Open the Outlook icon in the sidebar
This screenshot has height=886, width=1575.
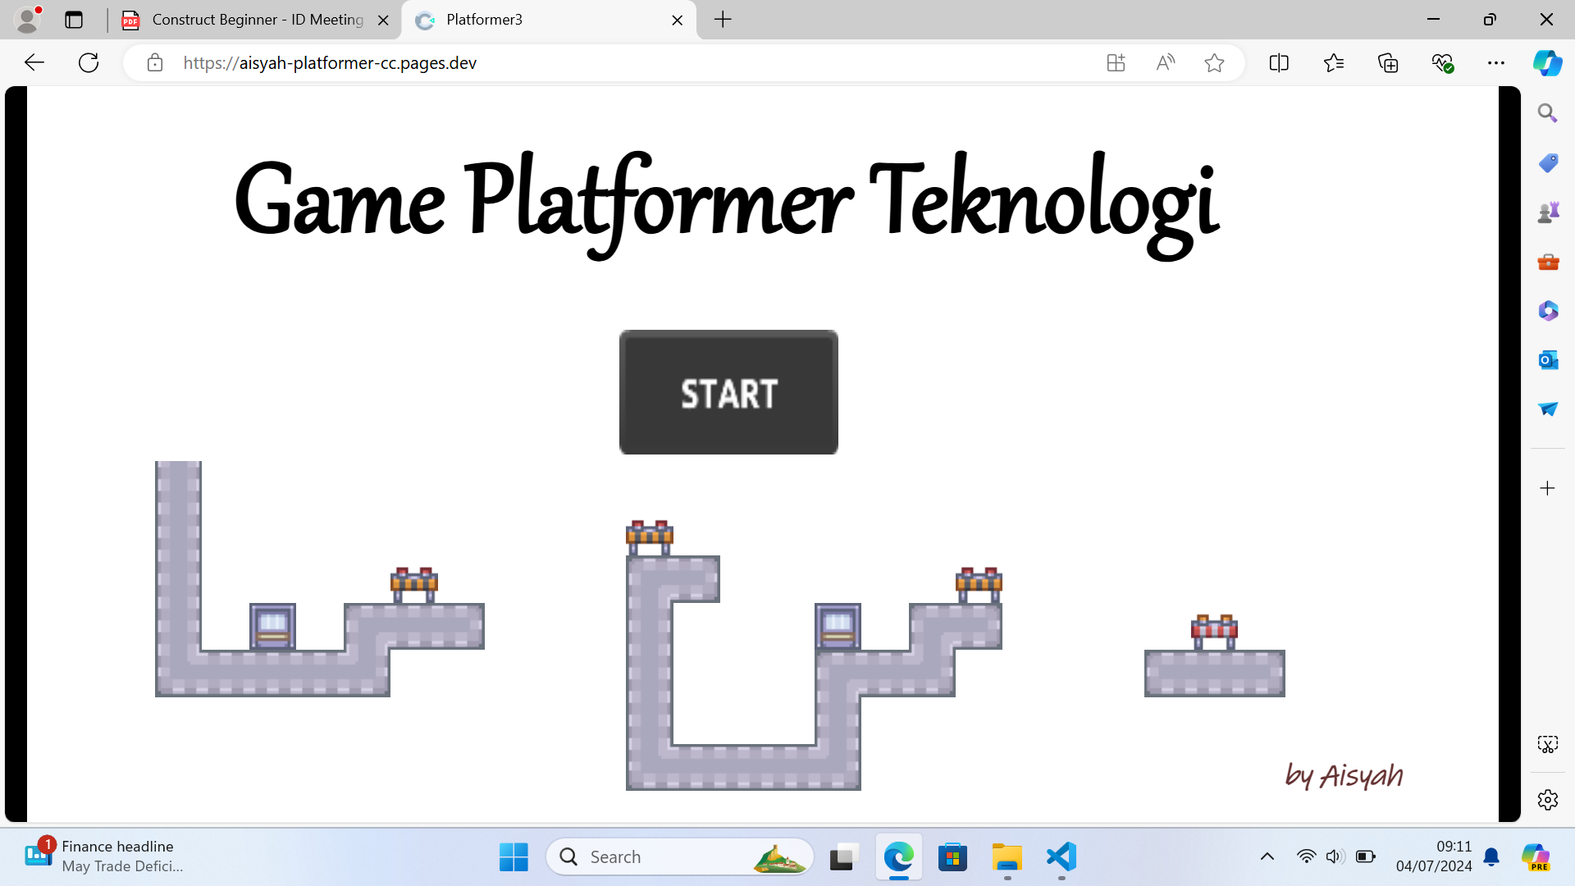(1547, 359)
